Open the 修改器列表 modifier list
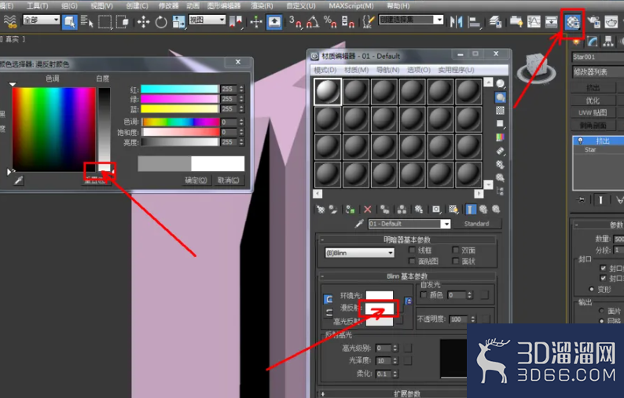Image resolution: width=624 pixels, height=398 pixels. (x=598, y=71)
